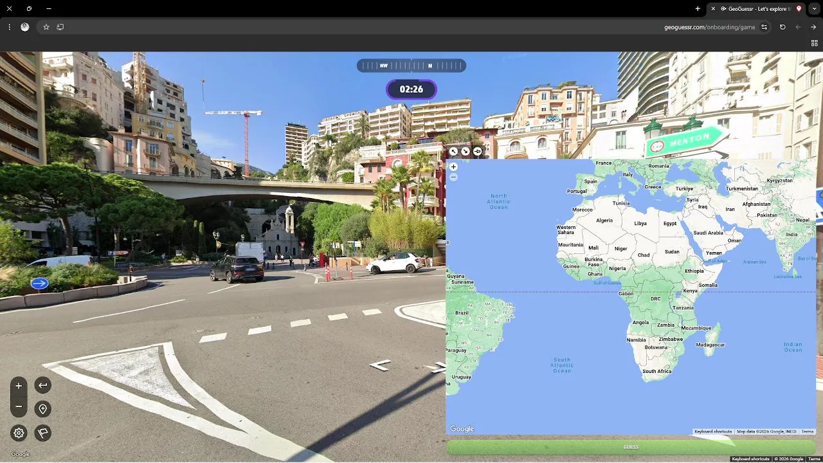This screenshot has width=823, height=463.
Task: Click on Uruguay on the map
Action: (x=461, y=376)
